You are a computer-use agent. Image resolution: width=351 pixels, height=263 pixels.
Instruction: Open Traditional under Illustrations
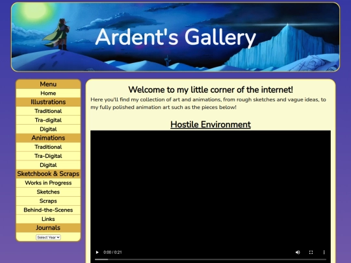pyautogui.click(x=48, y=111)
